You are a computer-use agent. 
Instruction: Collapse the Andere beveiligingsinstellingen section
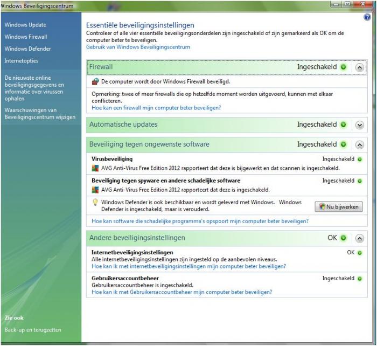pyautogui.click(x=359, y=238)
